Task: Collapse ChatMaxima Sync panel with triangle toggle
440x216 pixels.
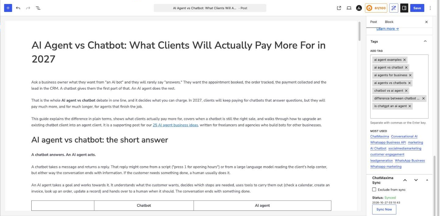Action: tap(427, 180)
